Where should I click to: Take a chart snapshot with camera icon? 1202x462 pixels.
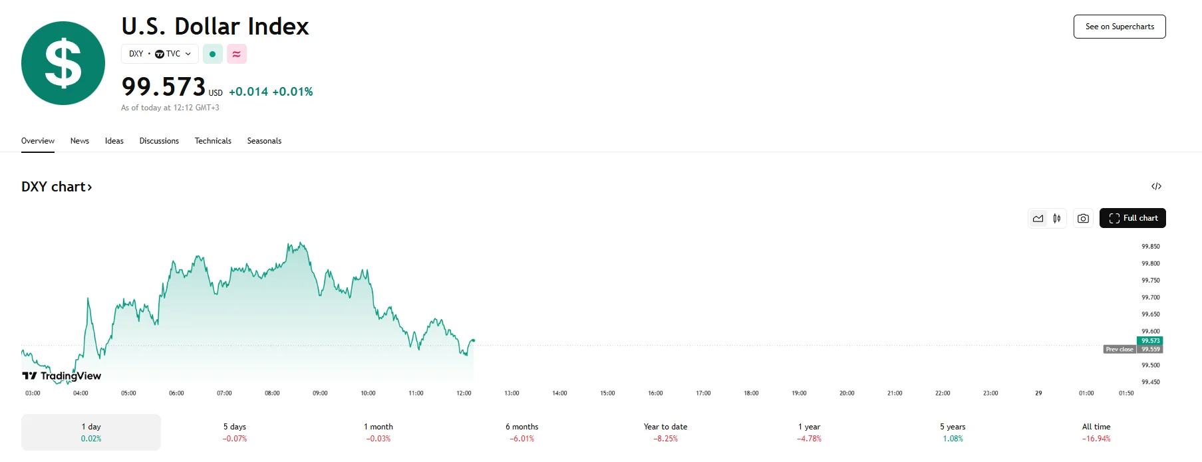[1083, 218]
